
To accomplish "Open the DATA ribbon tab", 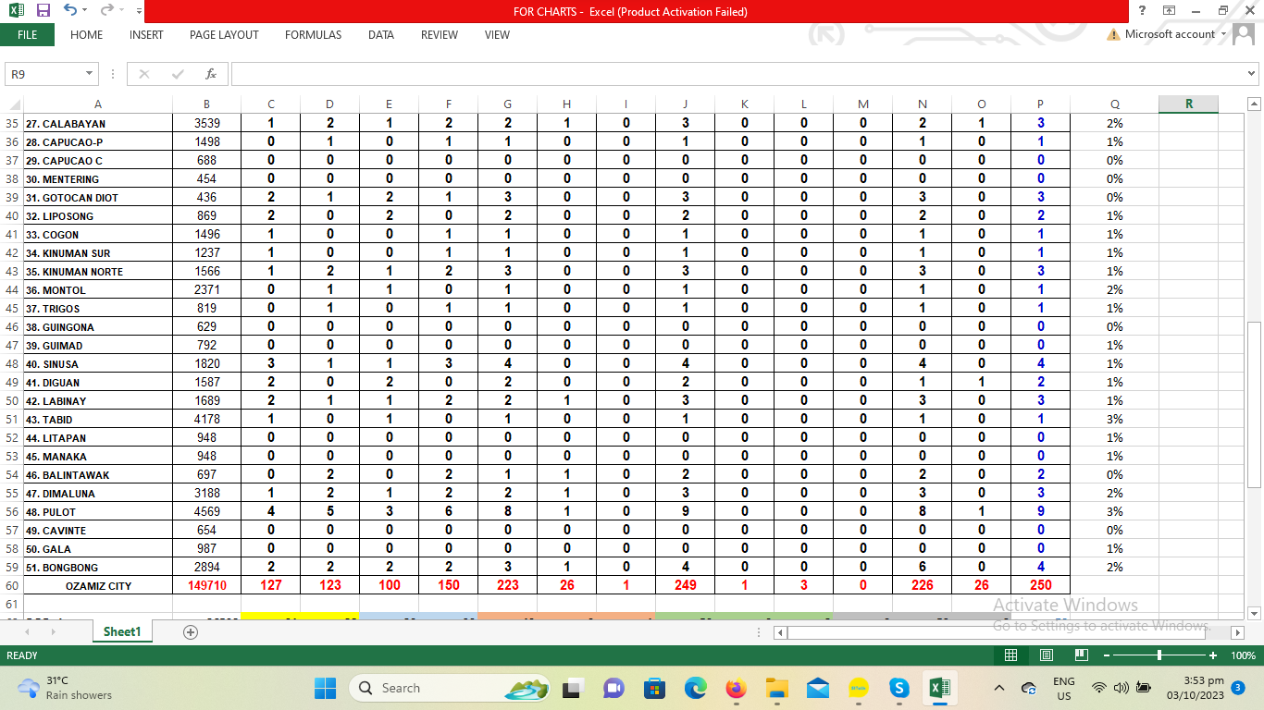I will click(x=381, y=35).
